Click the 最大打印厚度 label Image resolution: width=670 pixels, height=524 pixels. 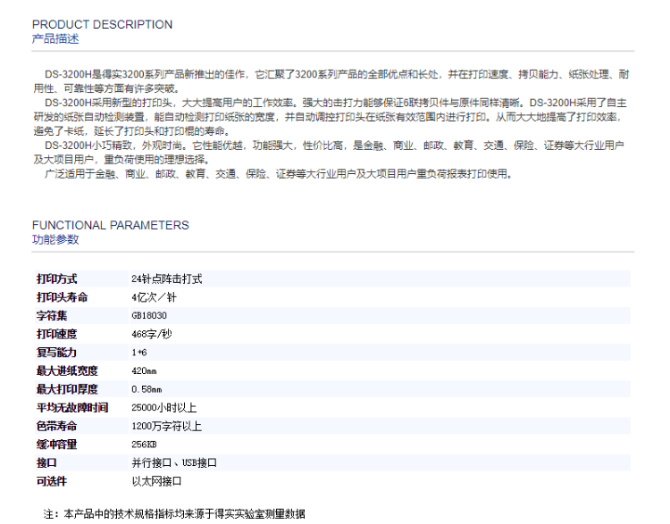coord(67,389)
